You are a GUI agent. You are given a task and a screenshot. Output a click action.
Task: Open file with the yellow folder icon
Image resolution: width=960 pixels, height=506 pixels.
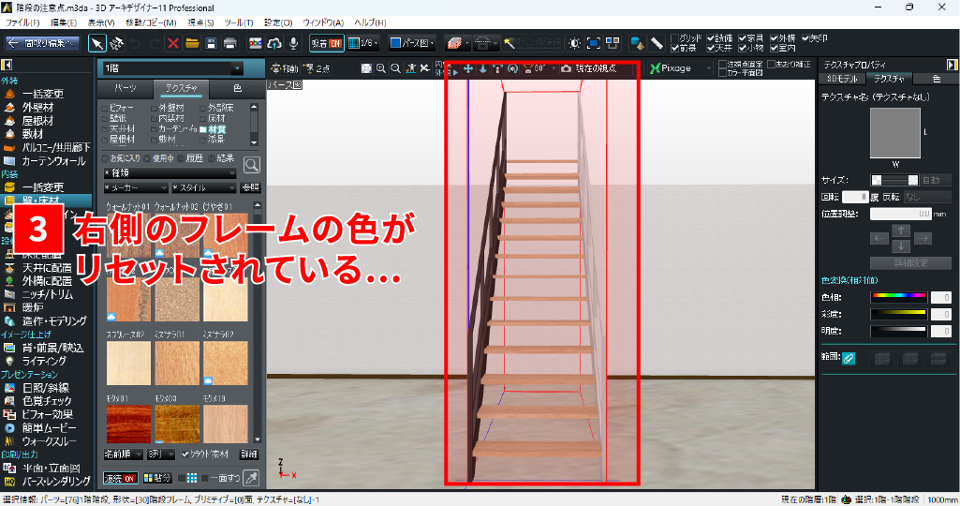pyautogui.click(x=192, y=43)
